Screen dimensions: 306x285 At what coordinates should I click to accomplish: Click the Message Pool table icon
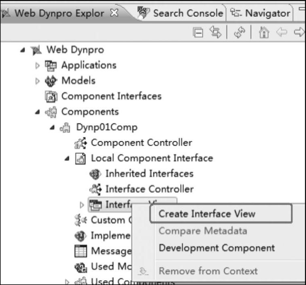click(81, 251)
